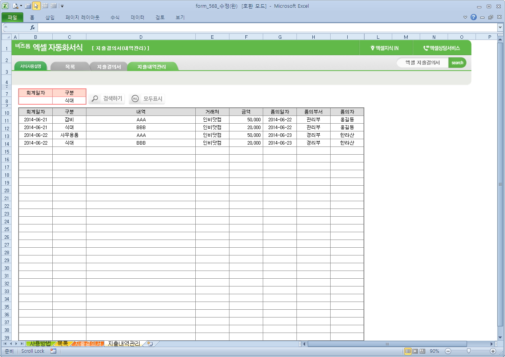
Task: Open the 데이터 ribbon tab
Action: click(138, 17)
